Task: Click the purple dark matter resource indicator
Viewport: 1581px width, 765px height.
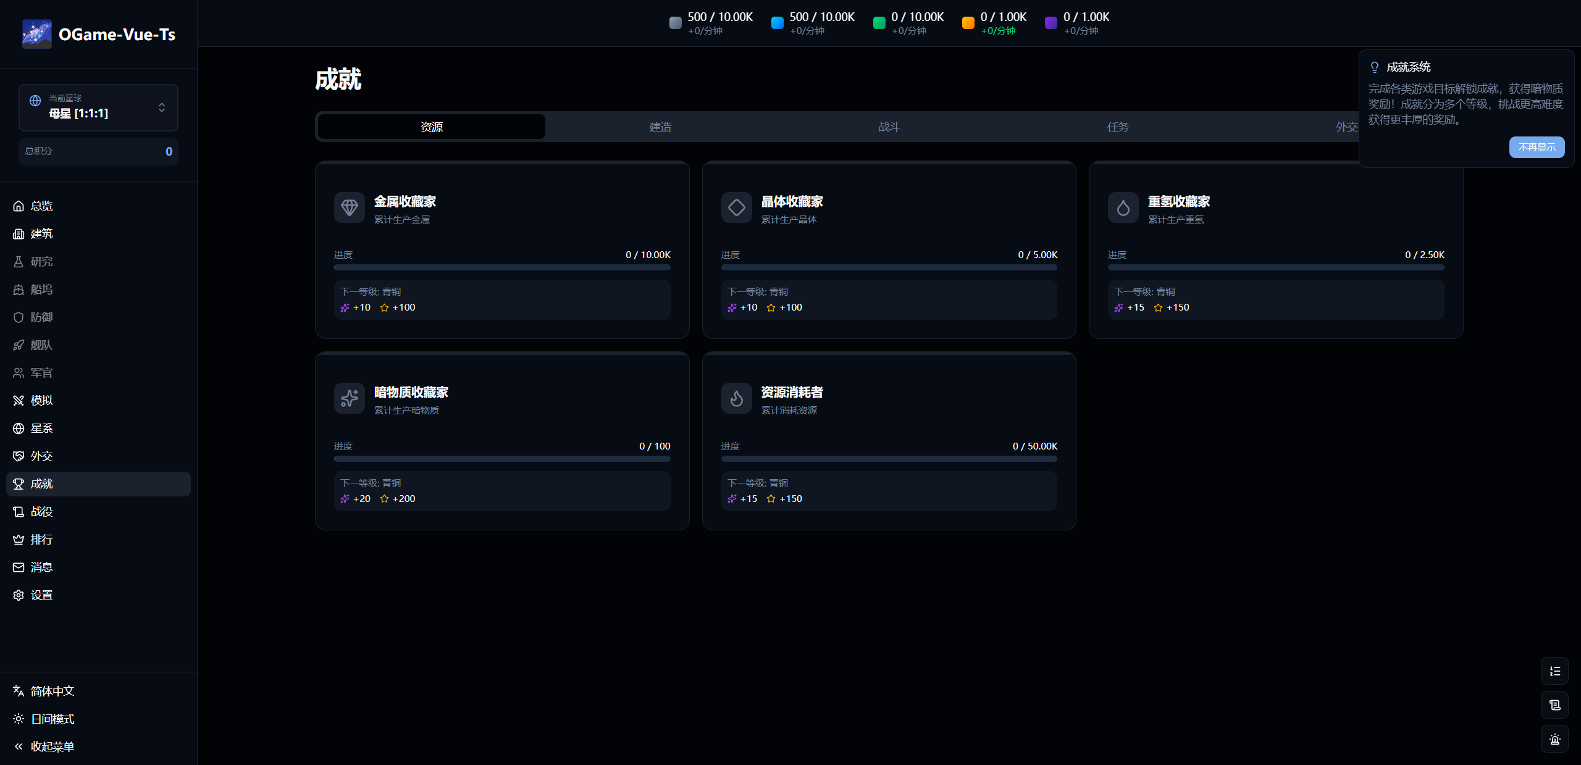Action: (1050, 23)
